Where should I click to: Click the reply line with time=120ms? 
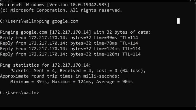point(70,54)
